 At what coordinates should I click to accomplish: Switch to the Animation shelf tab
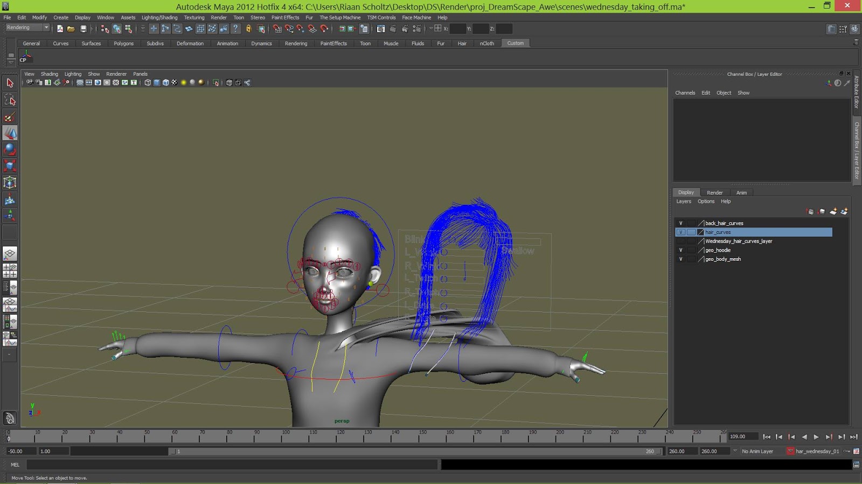tap(227, 44)
